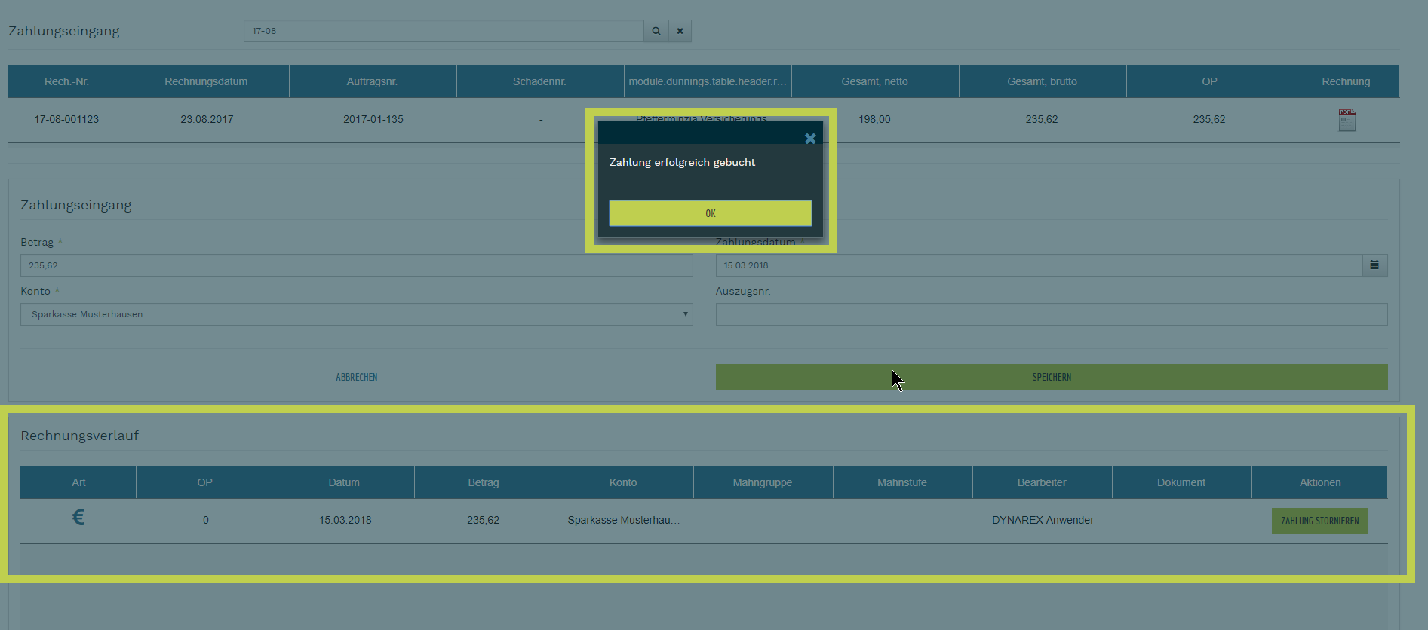
Task: Click the Zahlungsdatum date field
Action: click(x=1038, y=265)
